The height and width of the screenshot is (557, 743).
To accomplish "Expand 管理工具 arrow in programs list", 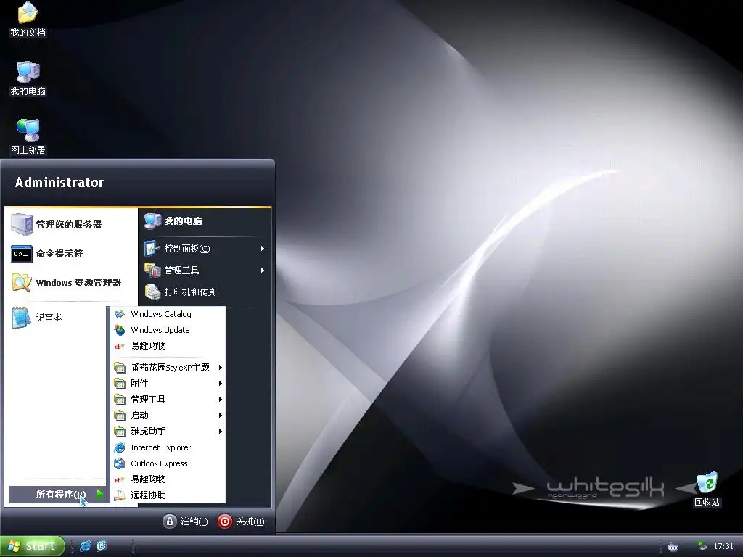I will pos(221,400).
